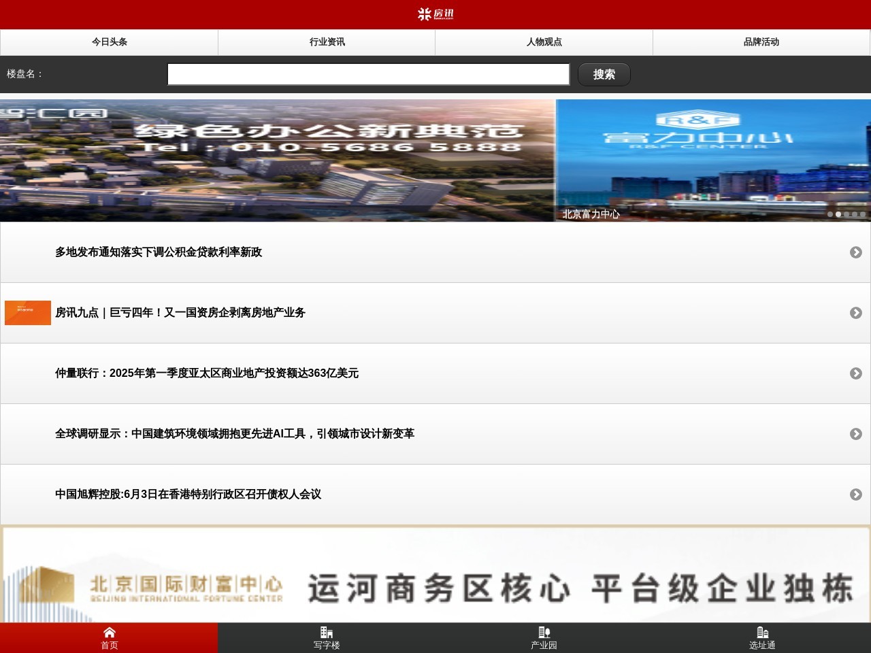This screenshot has width=871, height=653.
Task: Focus the 楼盘名 search input field
Action: coord(368,74)
